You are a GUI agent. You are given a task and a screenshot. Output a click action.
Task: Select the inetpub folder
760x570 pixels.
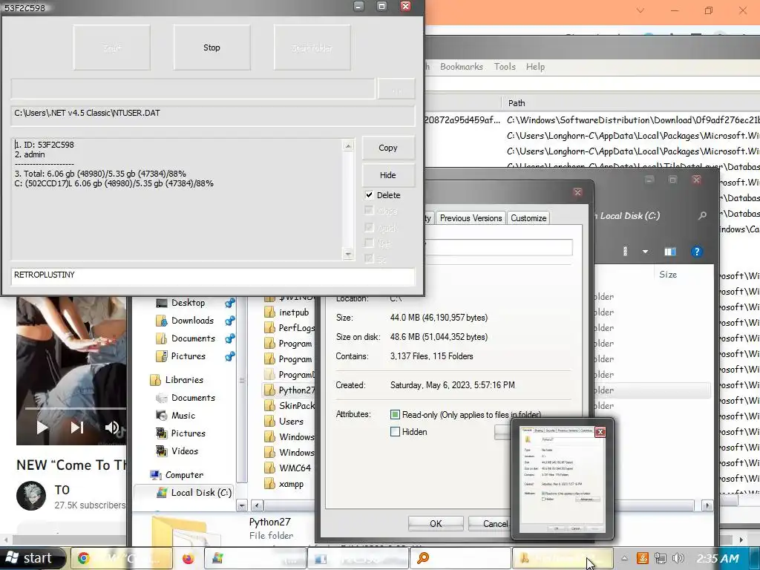[294, 312]
